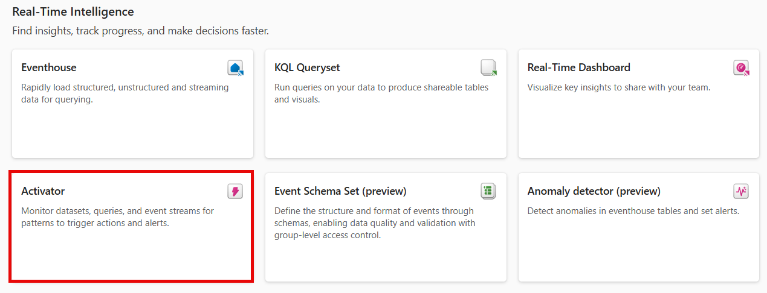
Task: Click the Eventhouse description about loading data
Action: [125, 93]
